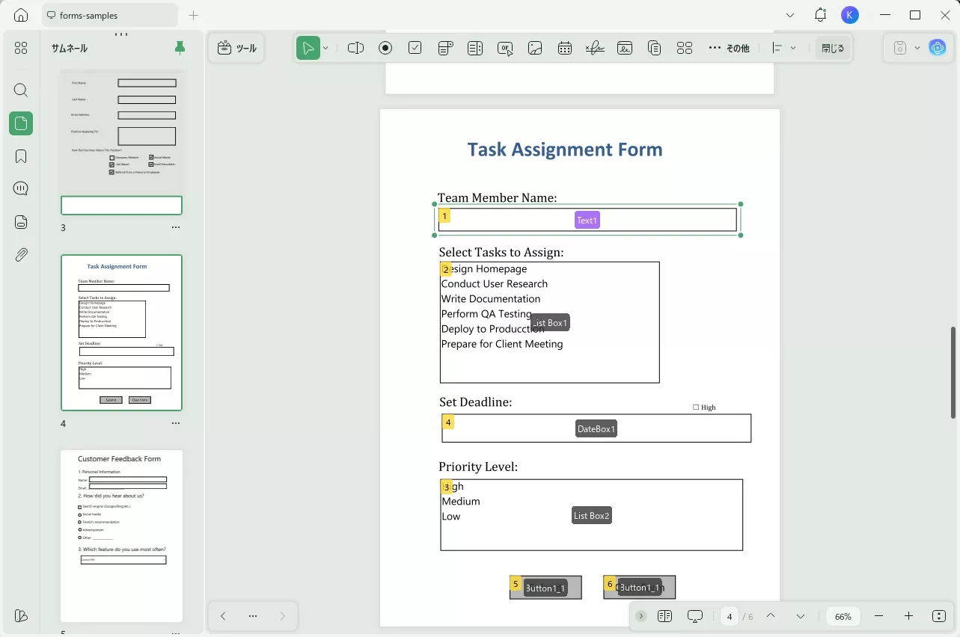This screenshot has width=960, height=637.
Task: Select the page 5 Customer Feedback thumbnail
Action: 121,536
